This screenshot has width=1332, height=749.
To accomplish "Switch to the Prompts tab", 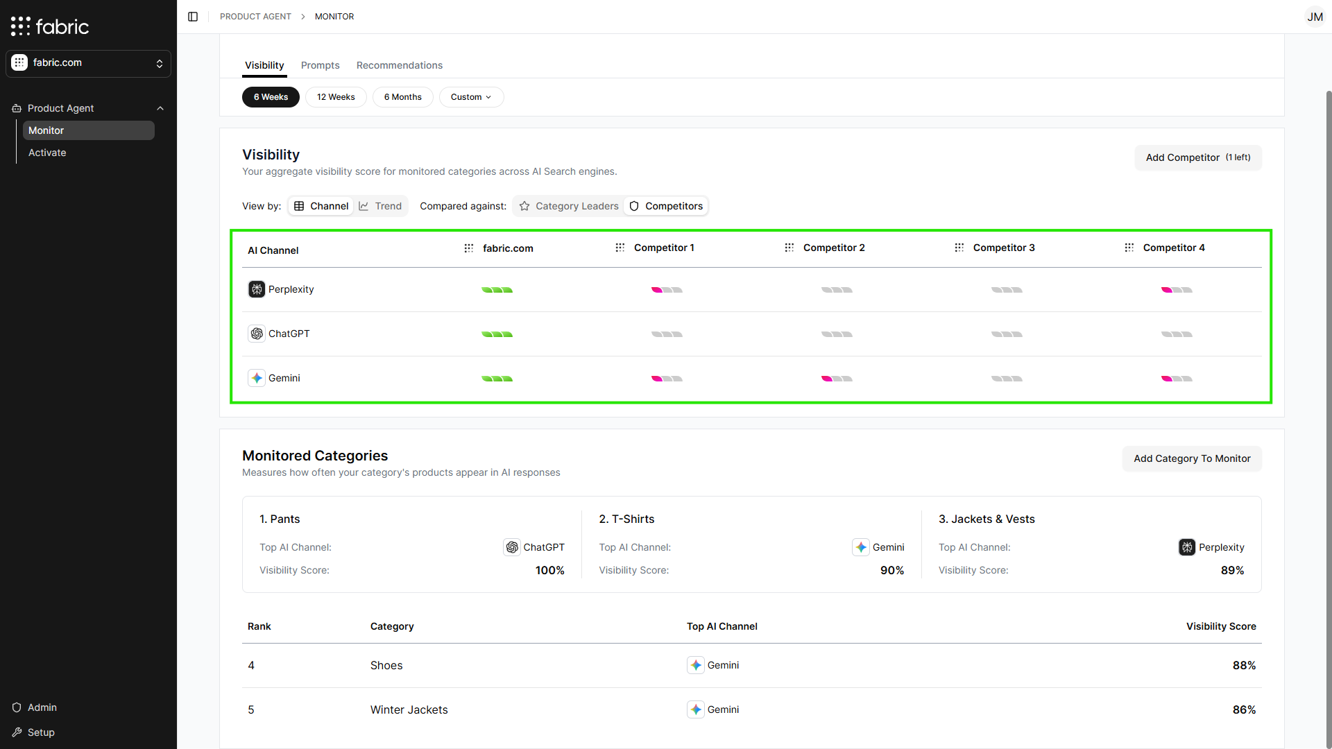I will click(320, 64).
